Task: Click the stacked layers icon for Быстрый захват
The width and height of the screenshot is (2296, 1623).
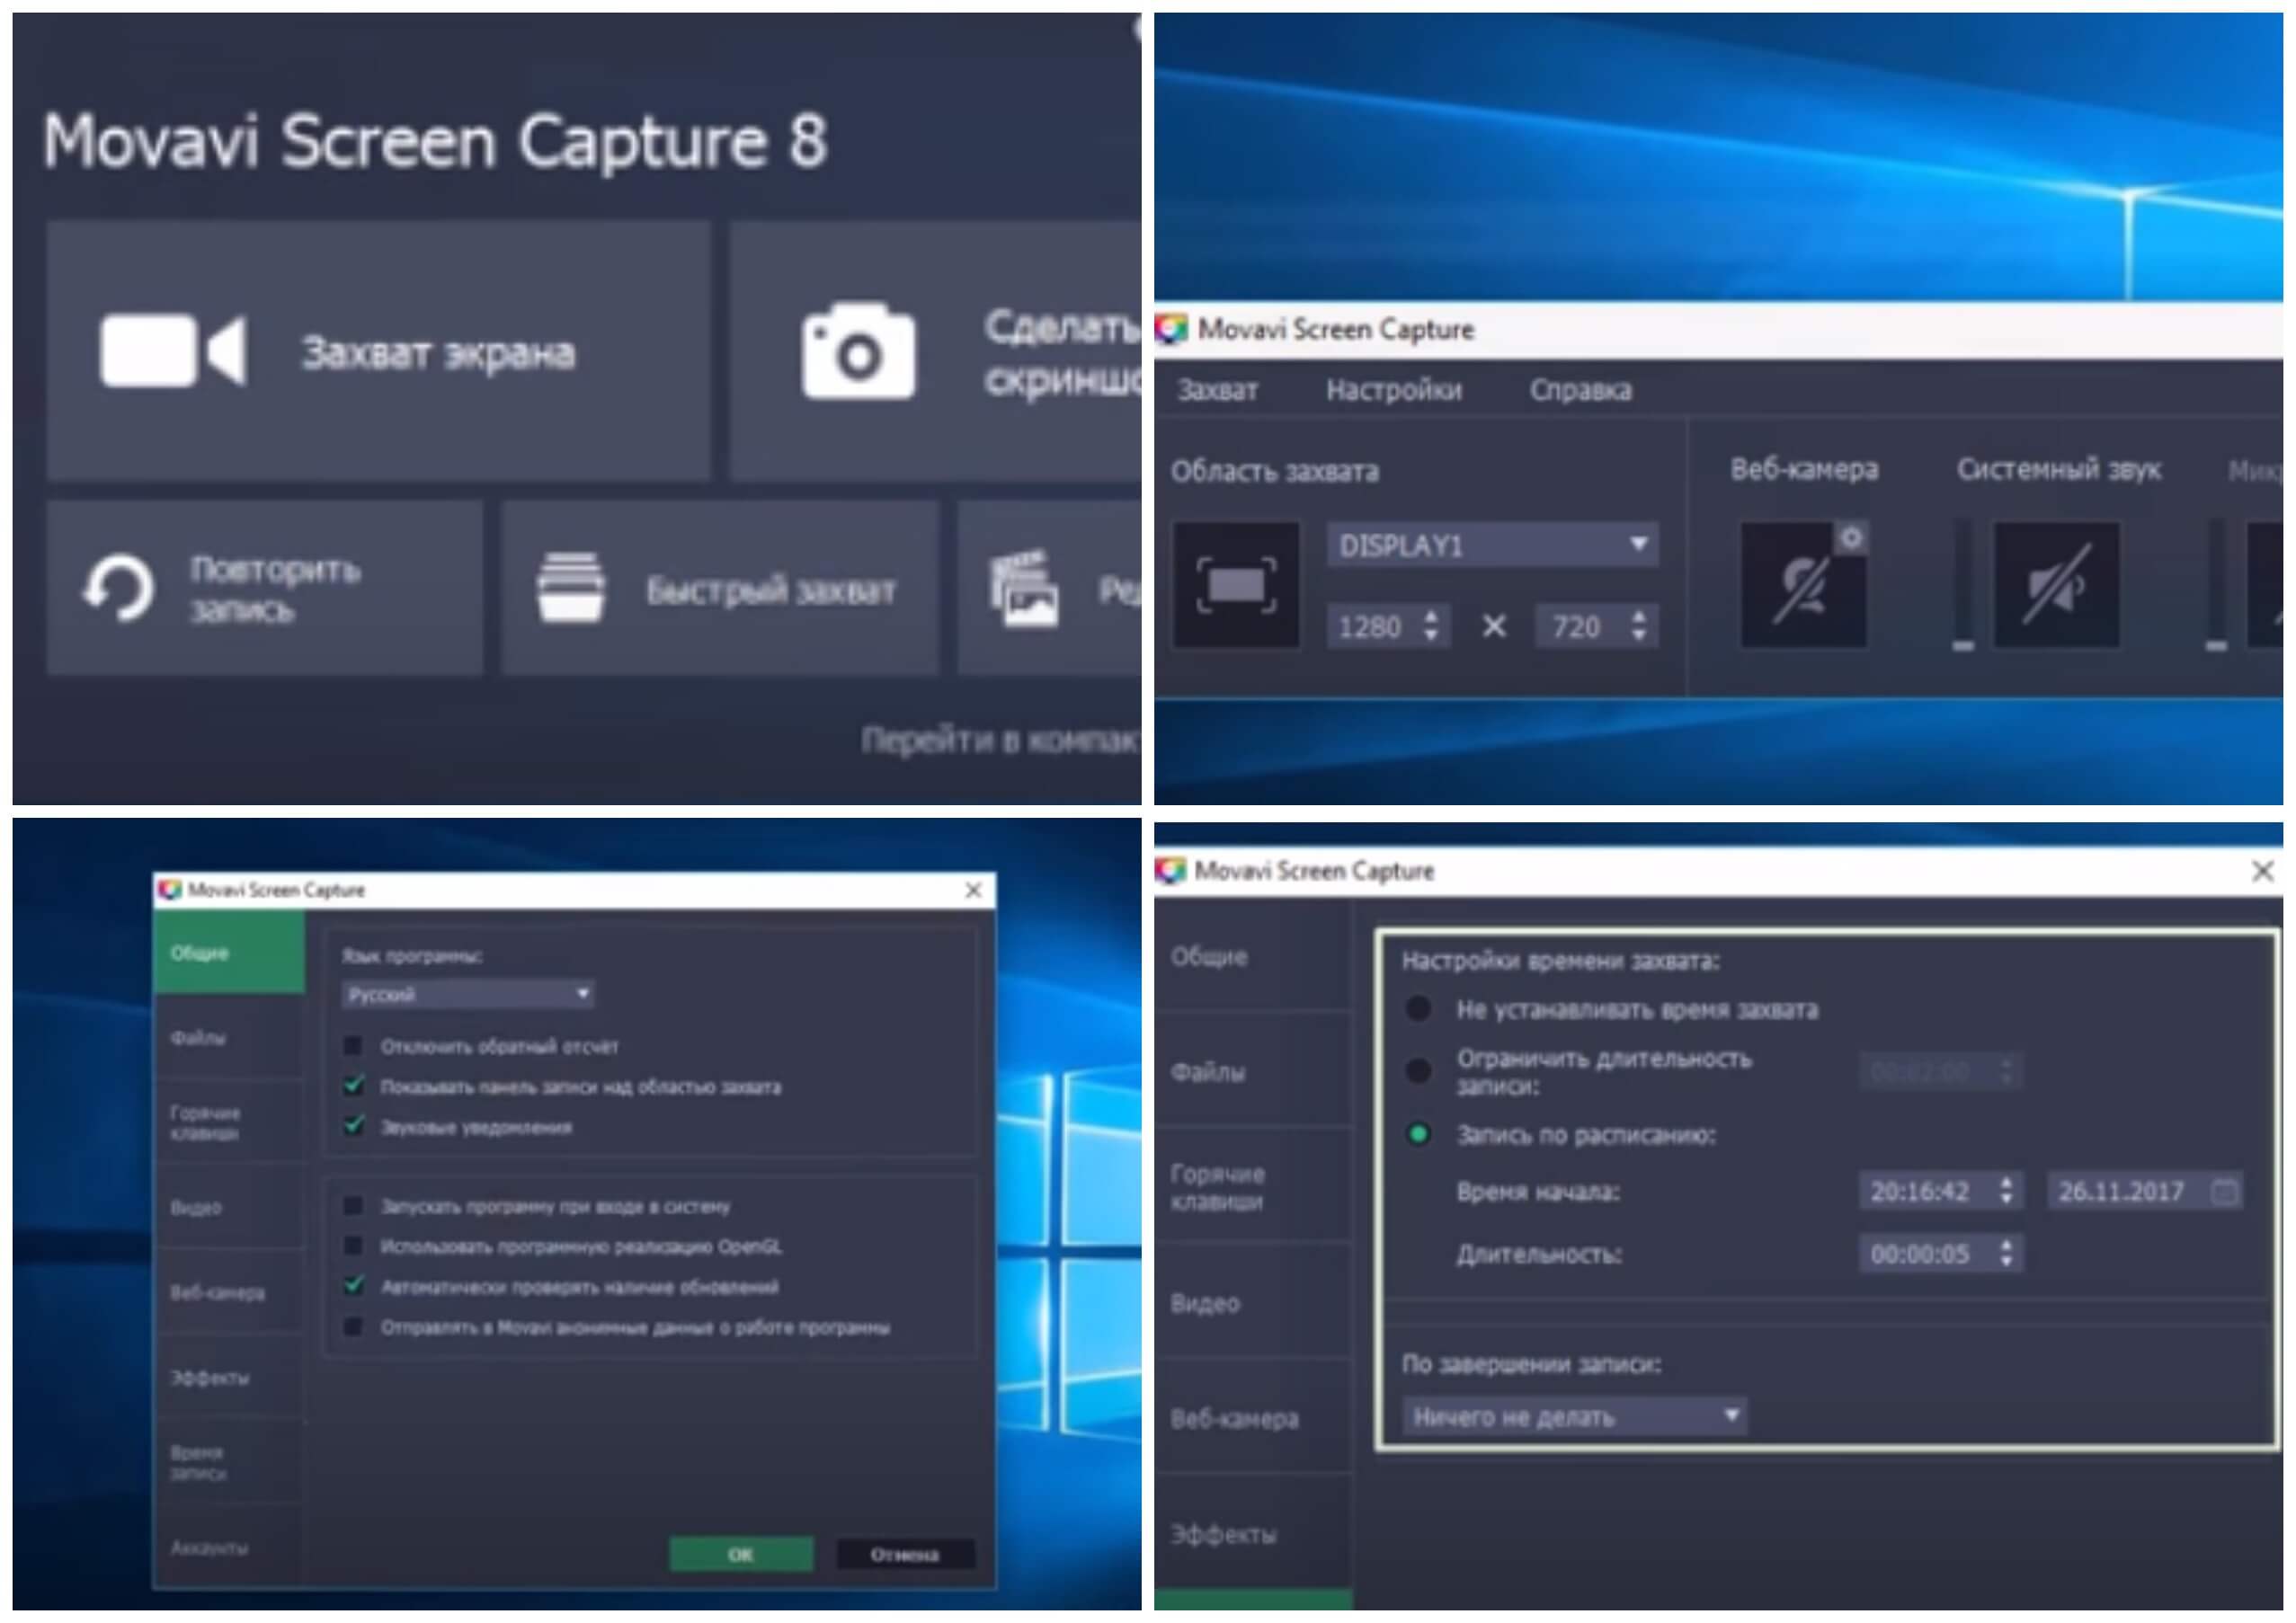Action: click(x=570, y=588)
